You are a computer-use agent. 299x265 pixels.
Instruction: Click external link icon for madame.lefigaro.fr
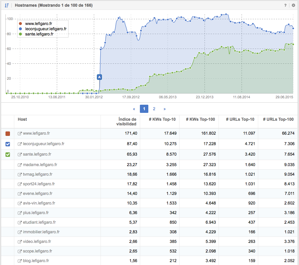[x=20, y=165]
